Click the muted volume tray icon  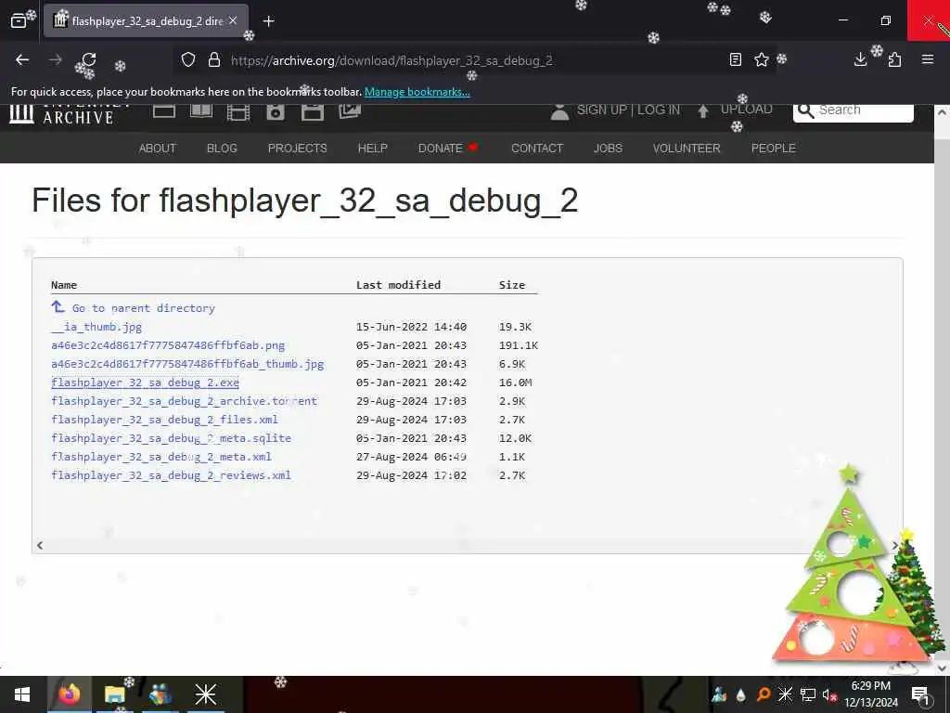[x=829, y=694]
